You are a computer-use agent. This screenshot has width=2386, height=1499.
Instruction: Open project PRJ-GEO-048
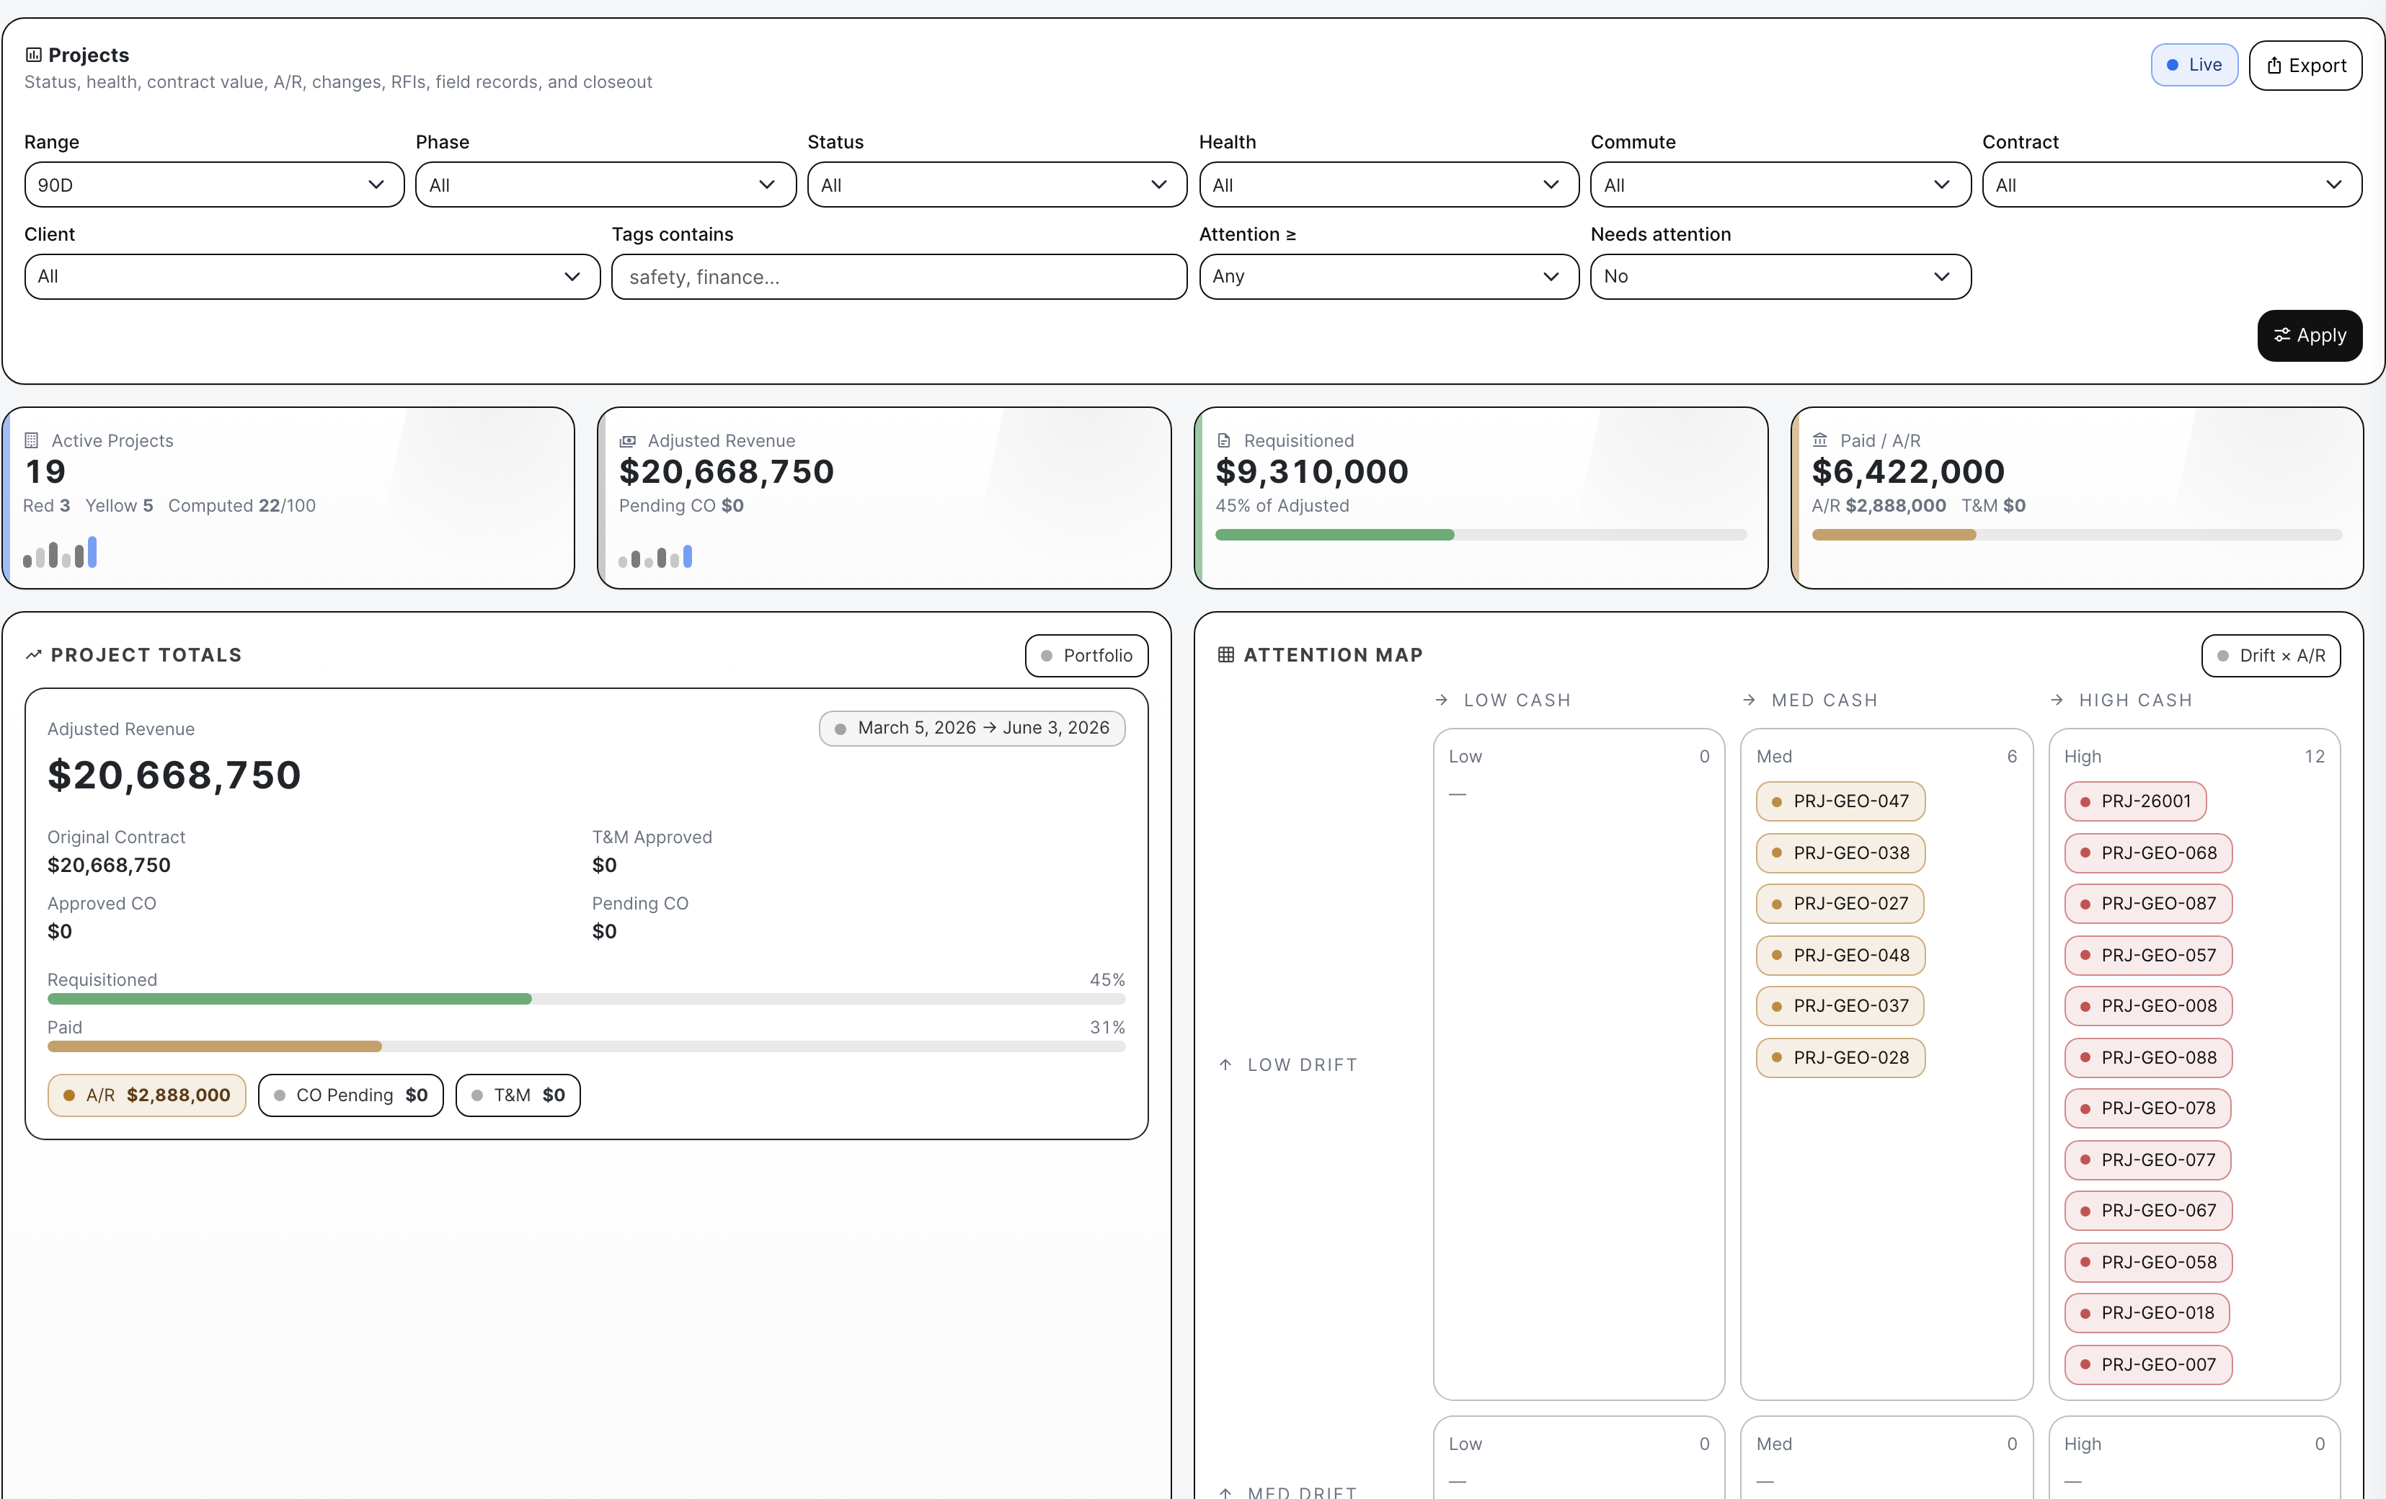(x=1840, y=955)
